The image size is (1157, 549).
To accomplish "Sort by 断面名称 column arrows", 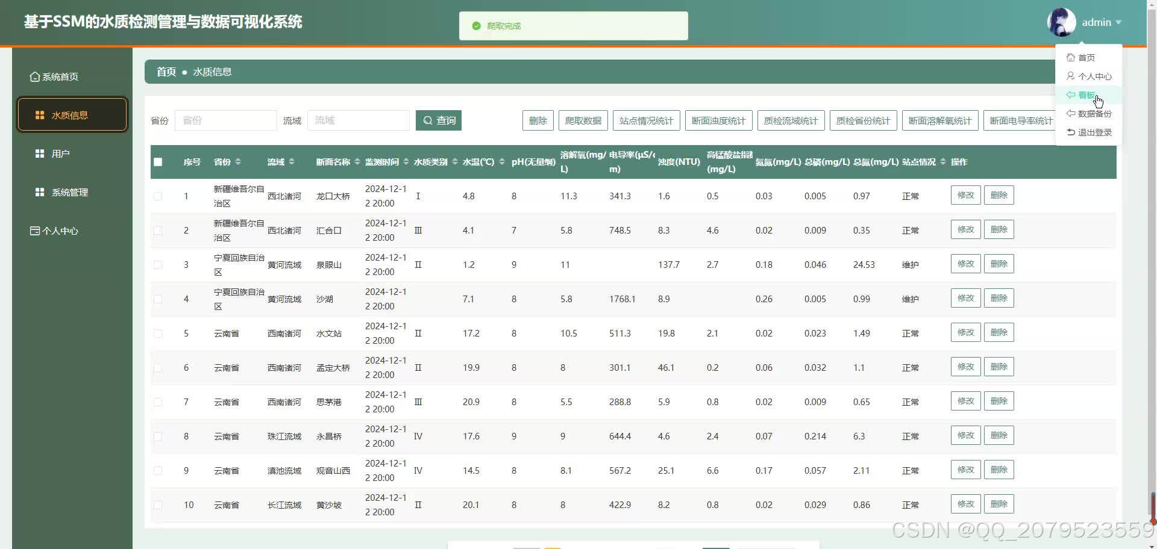I will pyautogui.click(x=357, y=161).
